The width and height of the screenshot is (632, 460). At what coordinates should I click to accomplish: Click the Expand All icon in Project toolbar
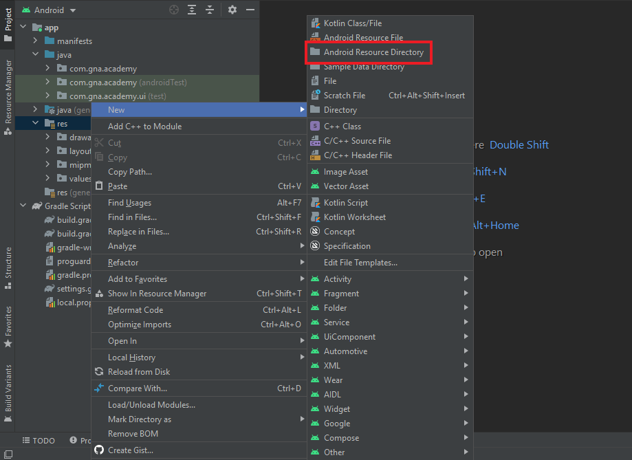coord(191,10)
